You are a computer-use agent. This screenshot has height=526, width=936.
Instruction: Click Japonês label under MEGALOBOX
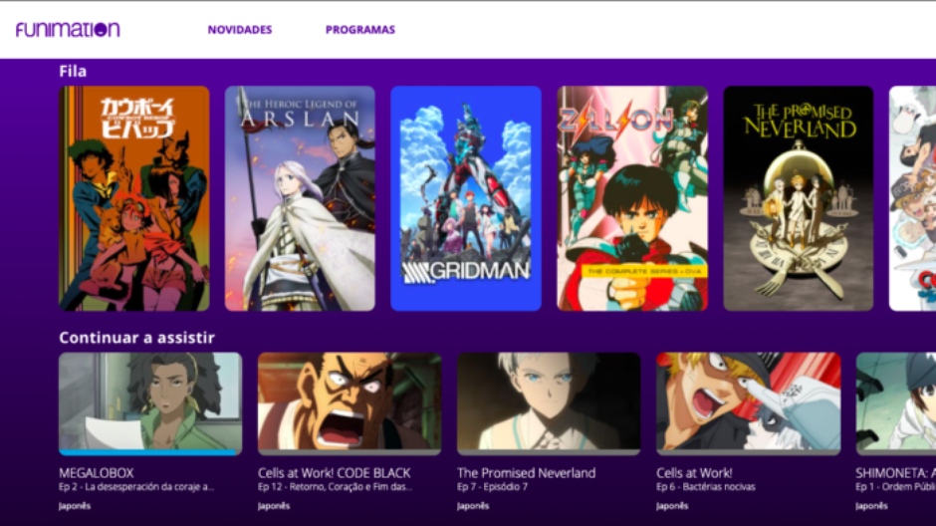pyautogui.click(x=75, y=506)
